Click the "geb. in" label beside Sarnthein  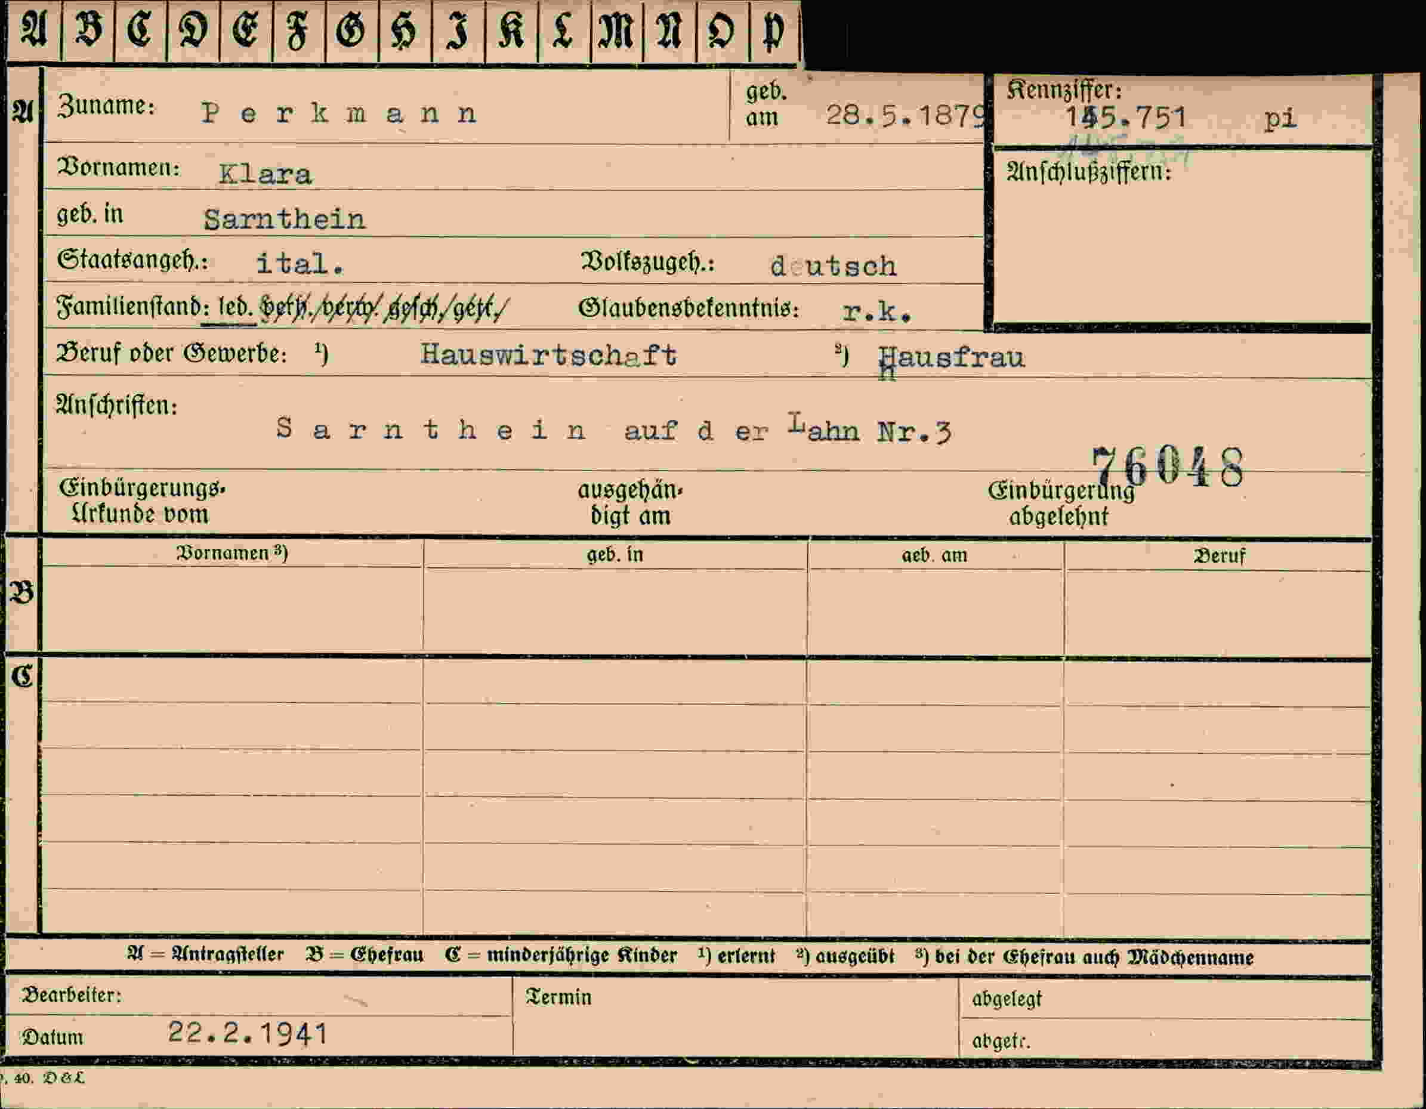tap(90, 214)
